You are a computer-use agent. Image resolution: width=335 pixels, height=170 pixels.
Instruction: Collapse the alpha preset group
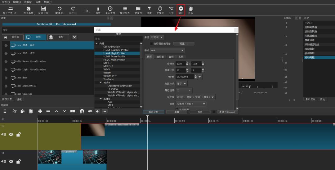[x=100, y=83]
